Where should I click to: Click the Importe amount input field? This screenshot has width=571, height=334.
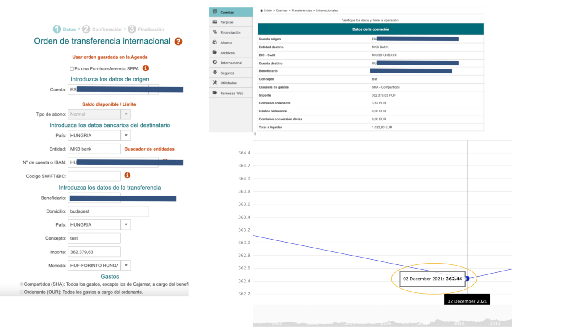[94, 252]
